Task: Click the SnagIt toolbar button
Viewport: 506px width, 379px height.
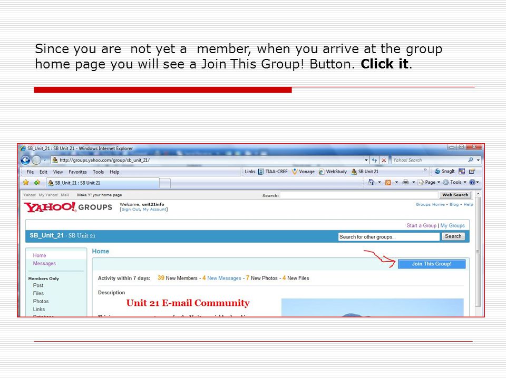Action: point(444,172)
